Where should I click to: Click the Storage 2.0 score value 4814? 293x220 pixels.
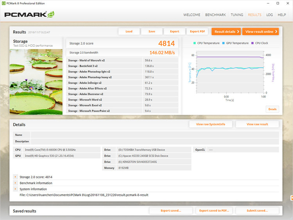point(166,43)
